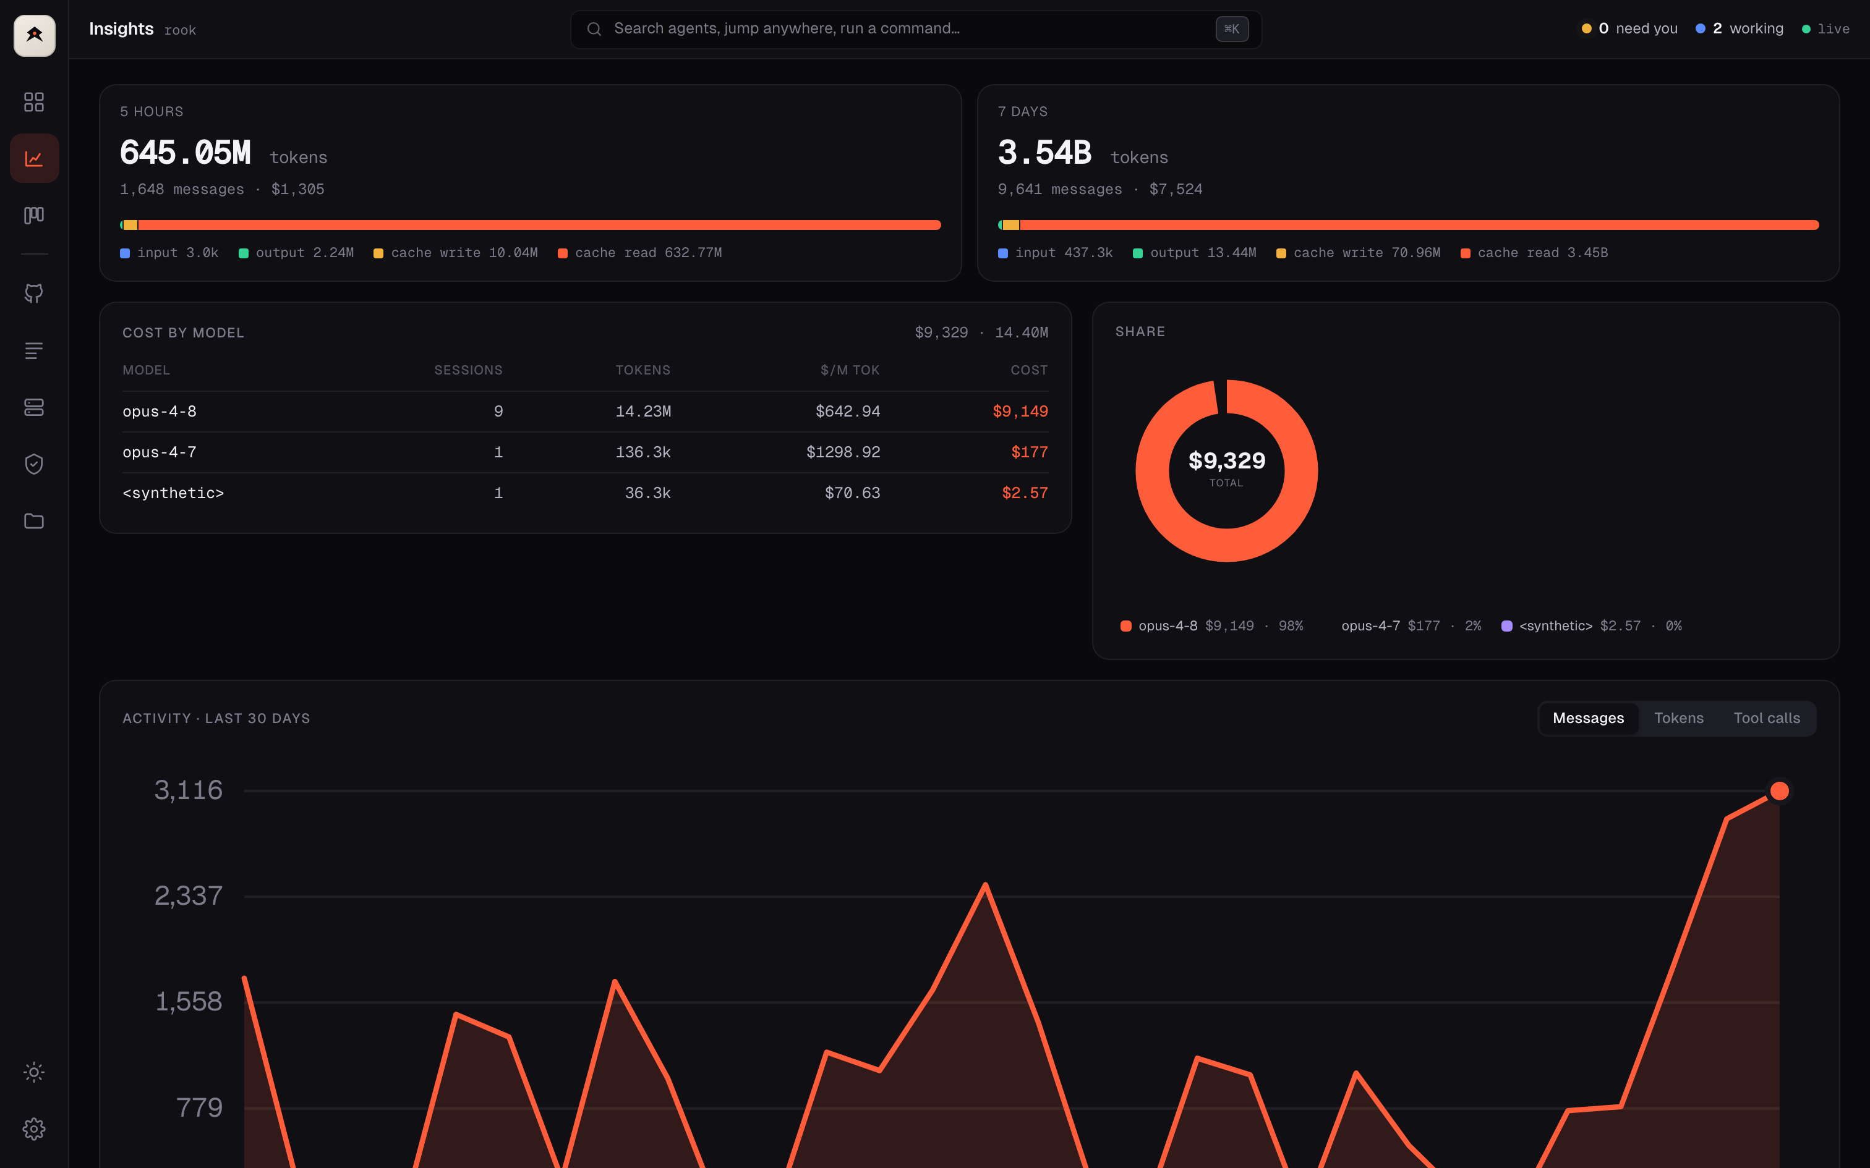Click the <synthetic> legend swatch
The width and height of the screenshot is (1870, 1168).
point(1507,625)
